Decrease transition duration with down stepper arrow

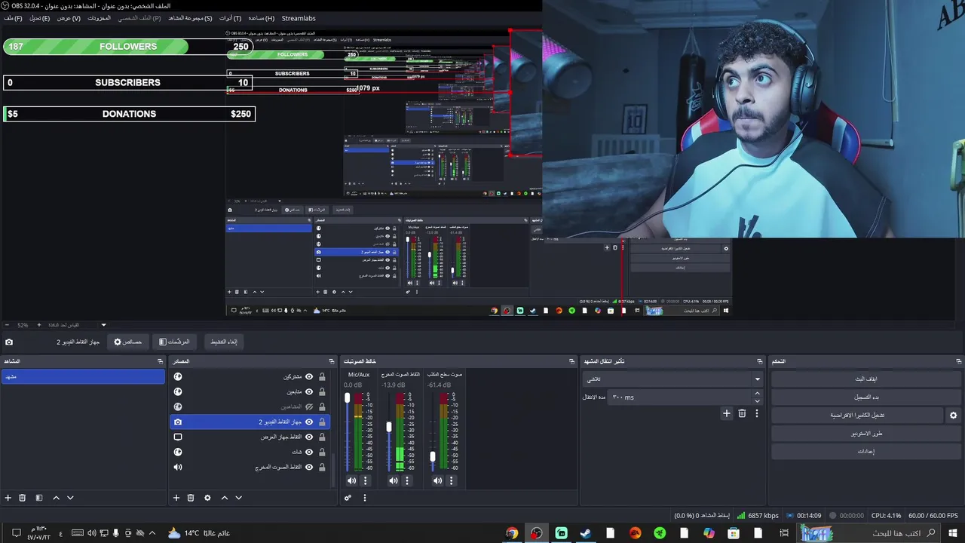[x=758, y=400]
